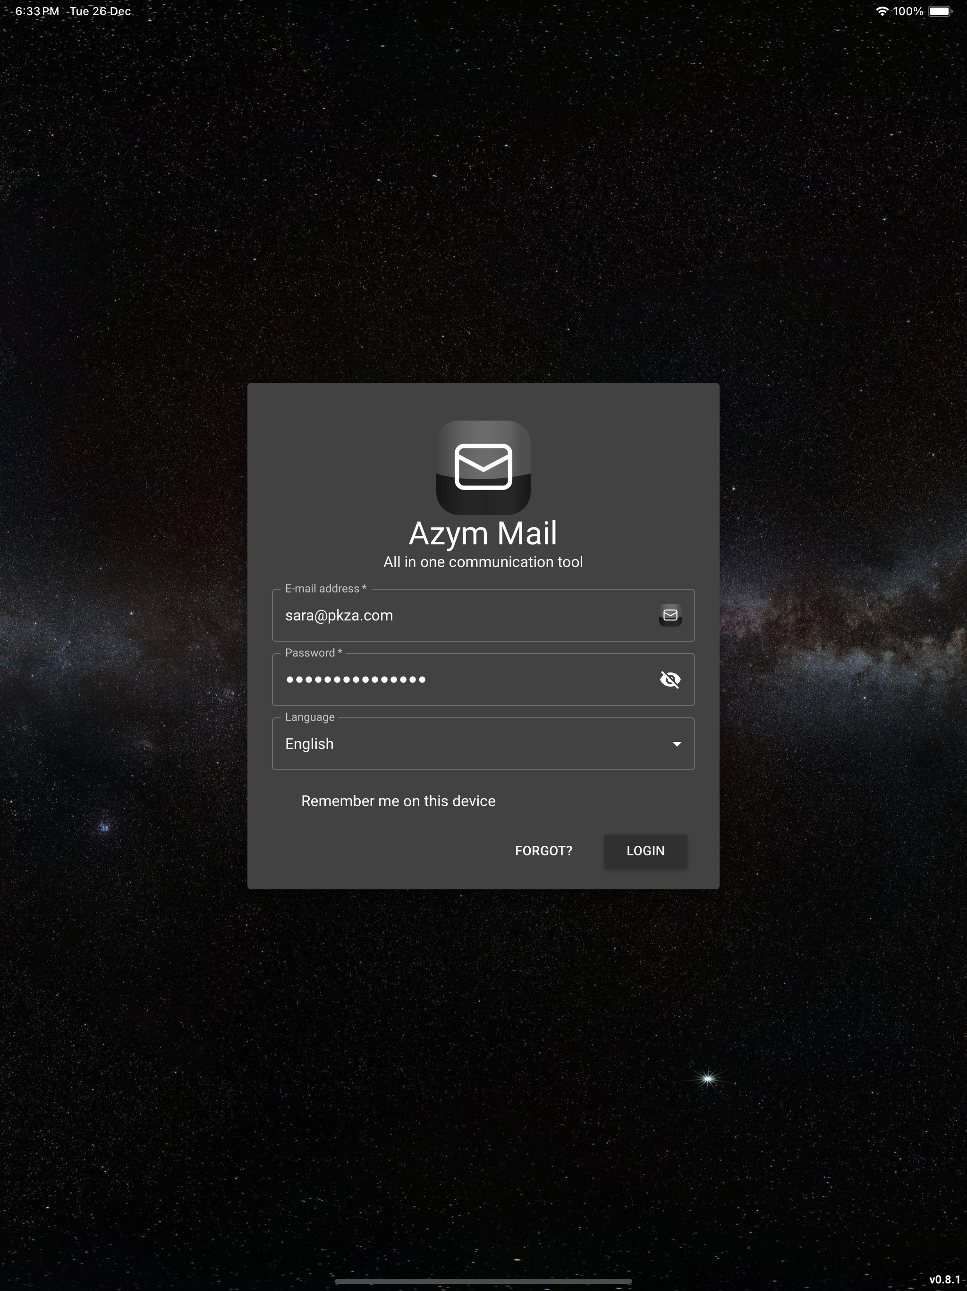This screenshot has width=967, height=1291.
Task: Click the 6:33 PM clock text
Action: point(37,11)
